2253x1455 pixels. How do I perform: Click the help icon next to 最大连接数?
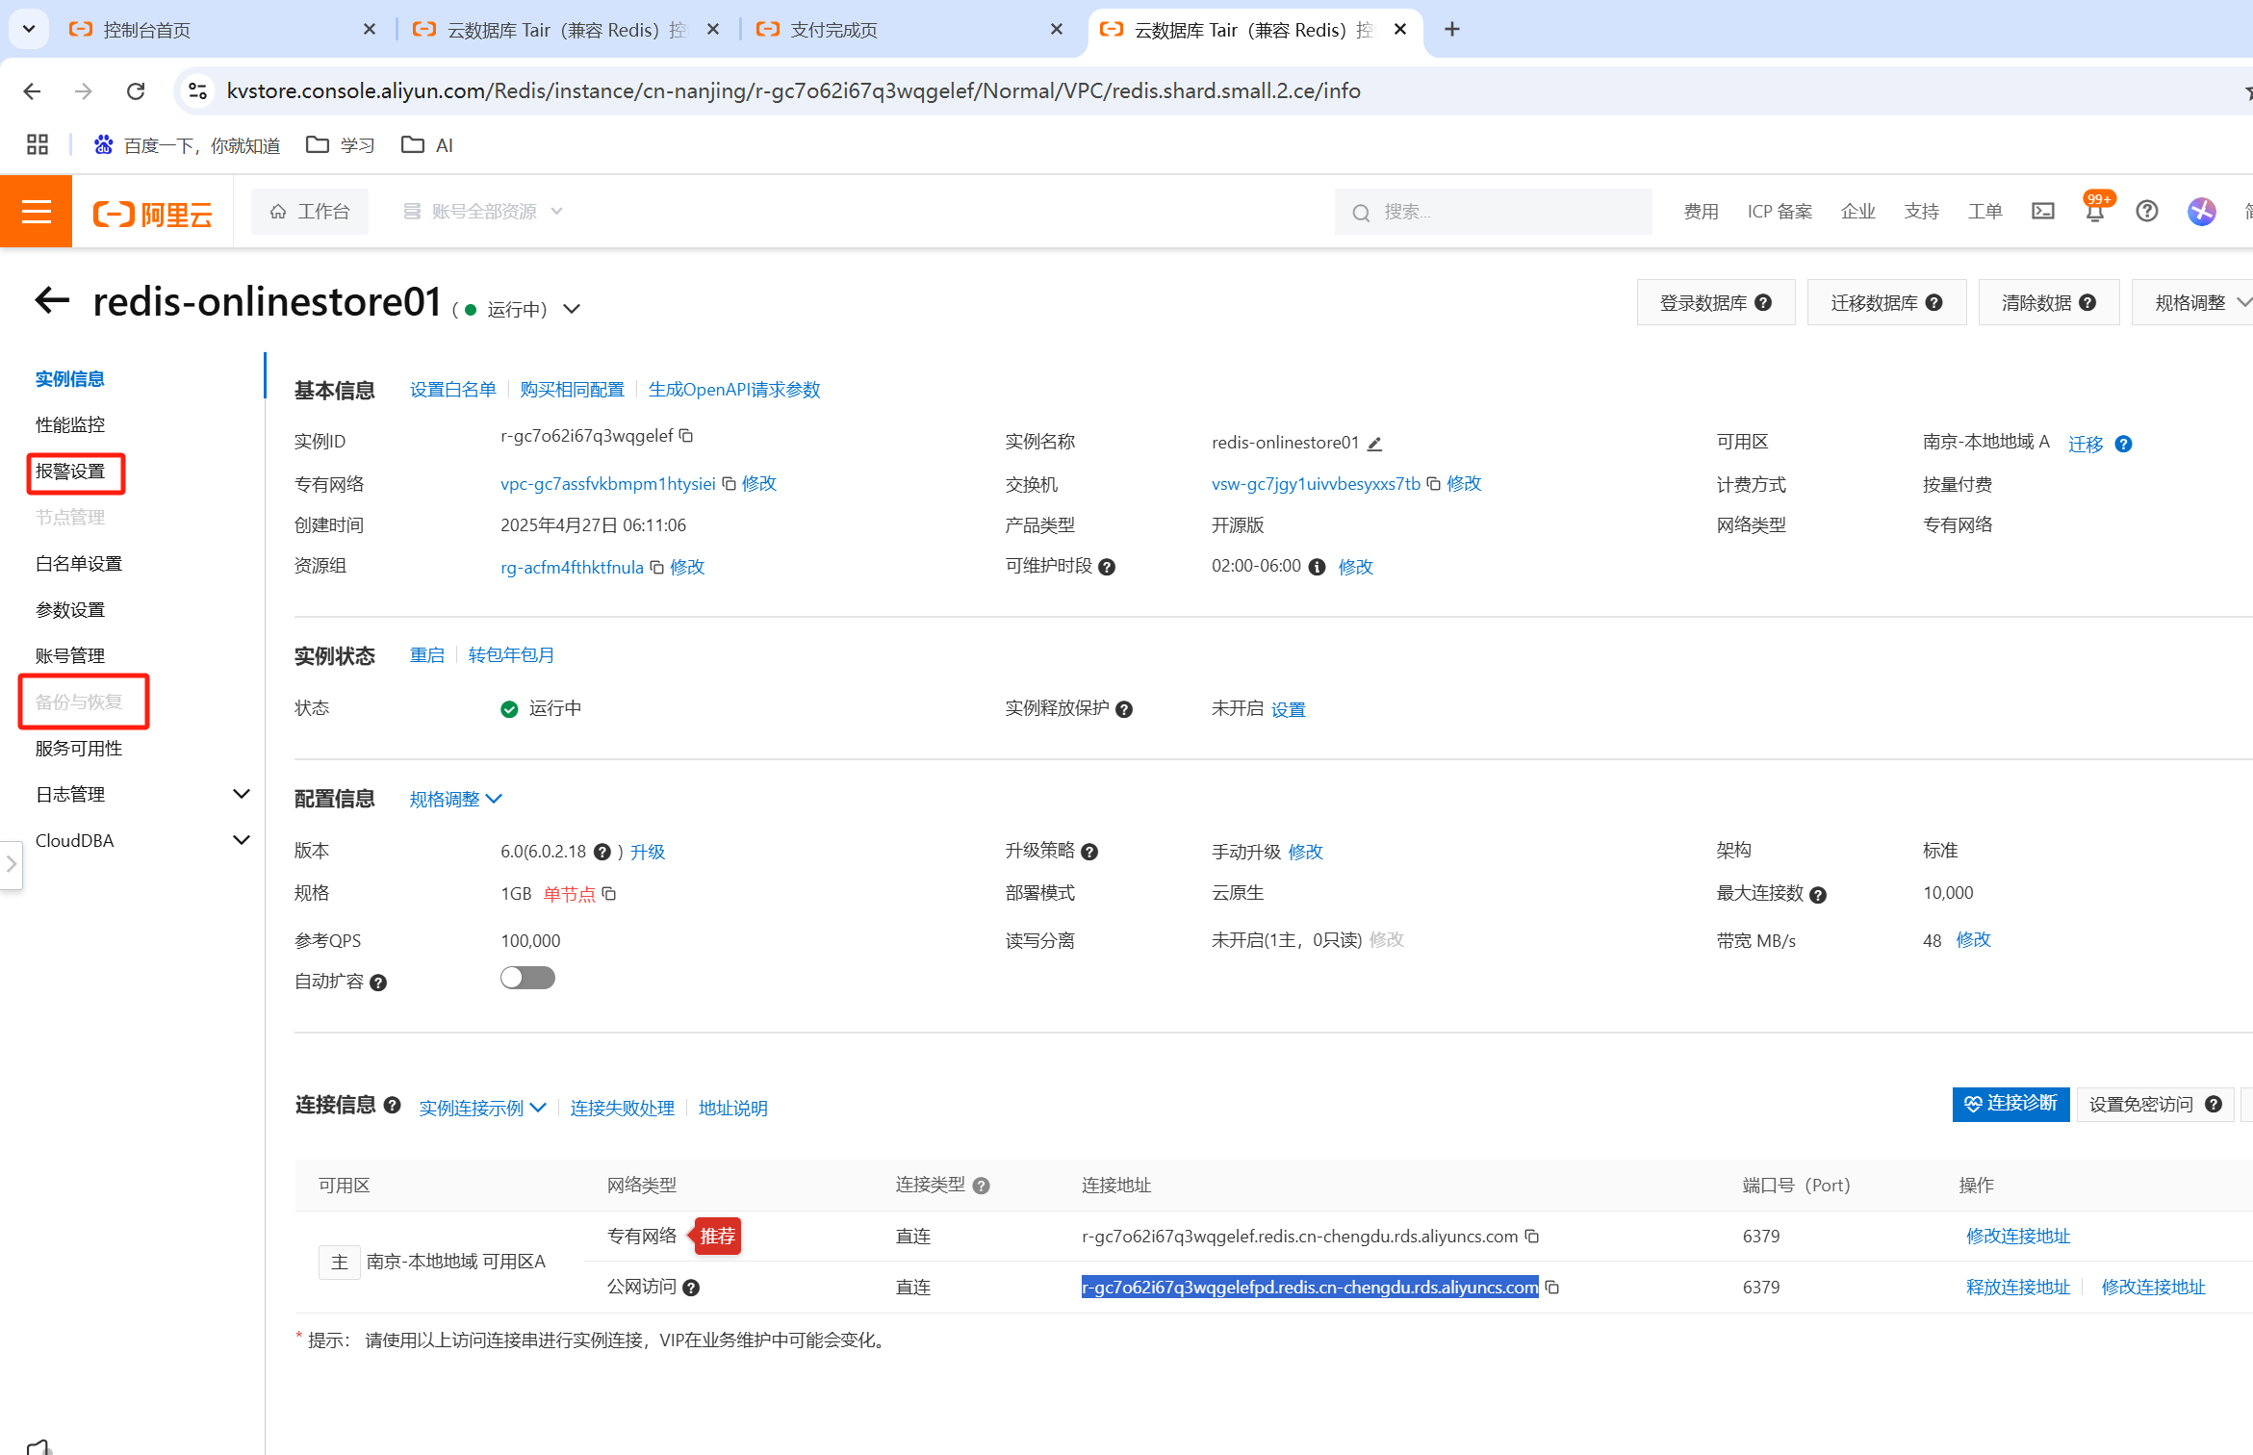(x=1818, y=895)
